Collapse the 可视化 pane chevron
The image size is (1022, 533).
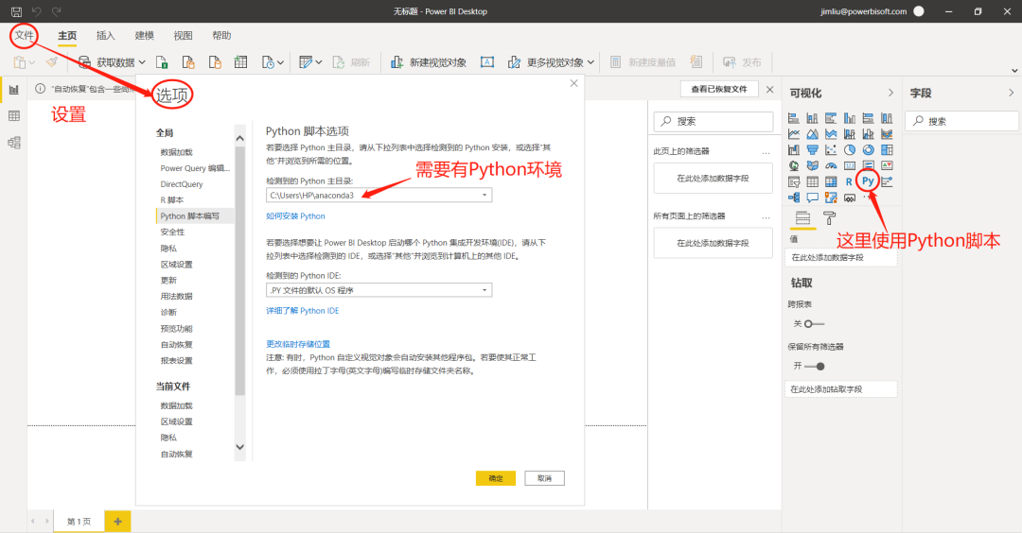coord(890,93)
